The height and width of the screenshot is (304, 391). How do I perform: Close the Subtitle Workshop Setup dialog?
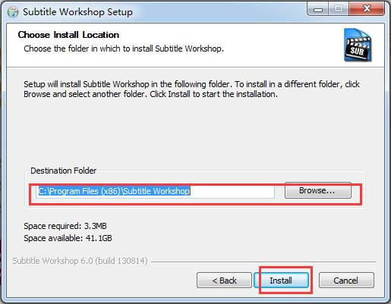click(367, 9)
